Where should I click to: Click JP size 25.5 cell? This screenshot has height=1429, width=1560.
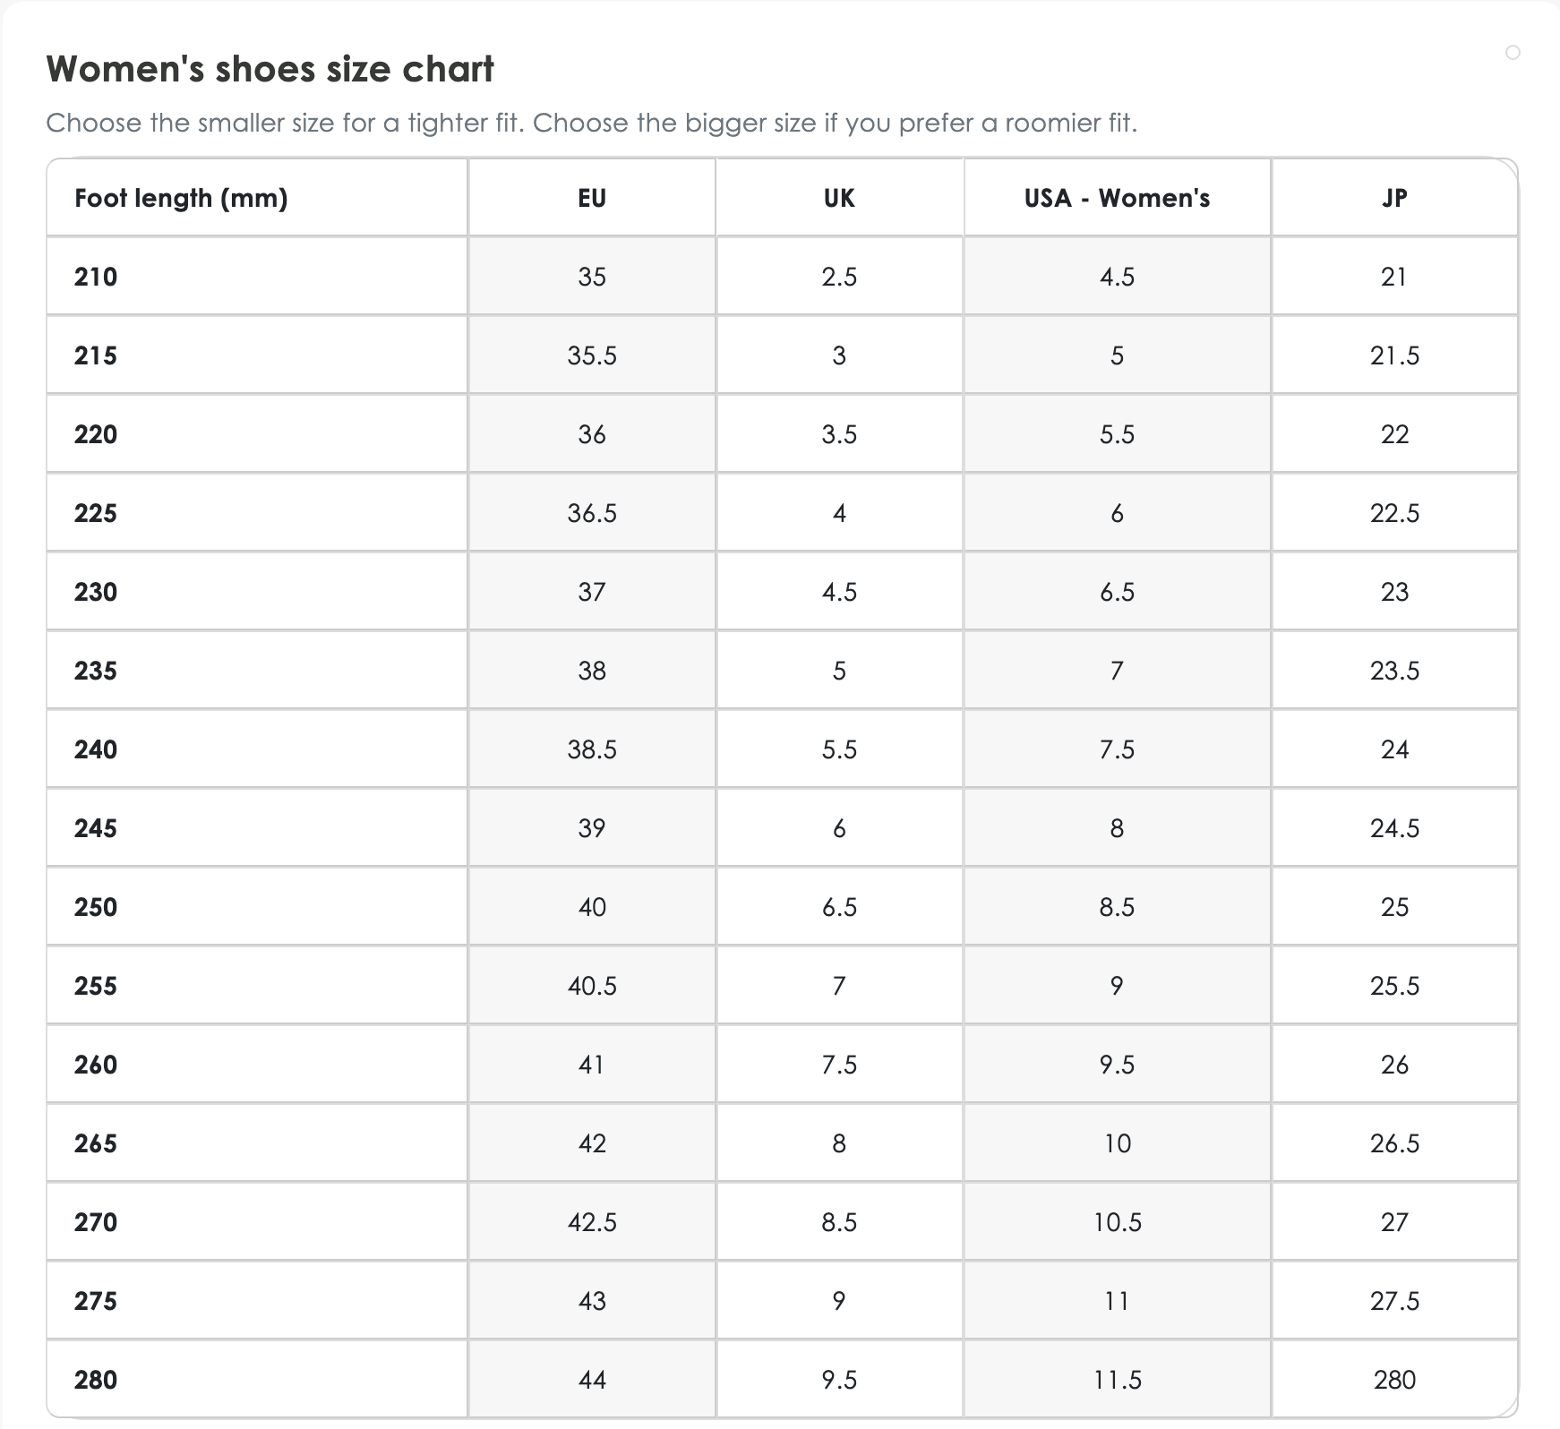[x=1394, y=986]
